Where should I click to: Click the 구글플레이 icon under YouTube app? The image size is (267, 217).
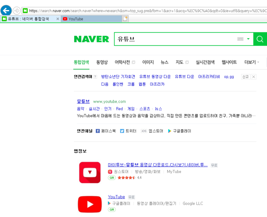tap(109, 203)
